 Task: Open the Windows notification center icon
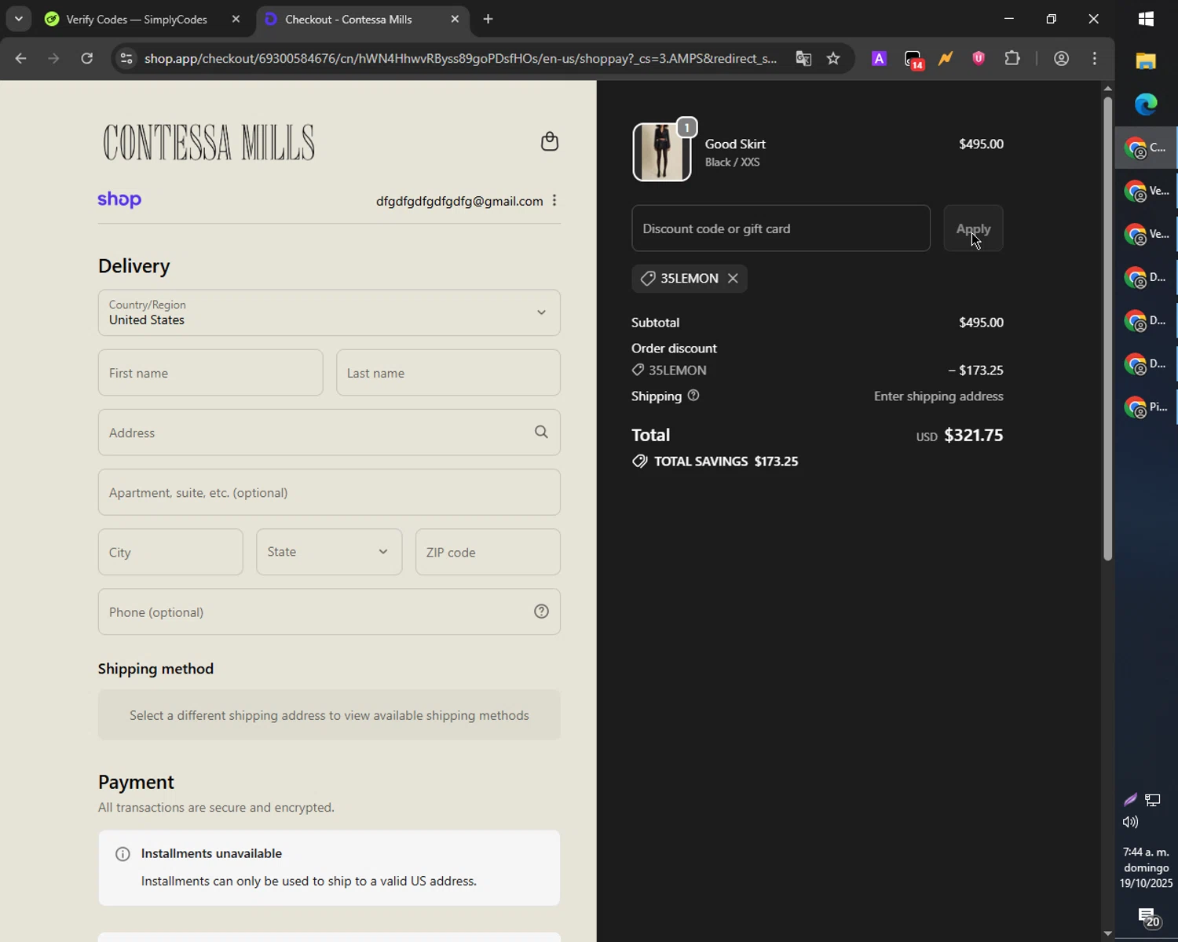[x=1148, y=917]
